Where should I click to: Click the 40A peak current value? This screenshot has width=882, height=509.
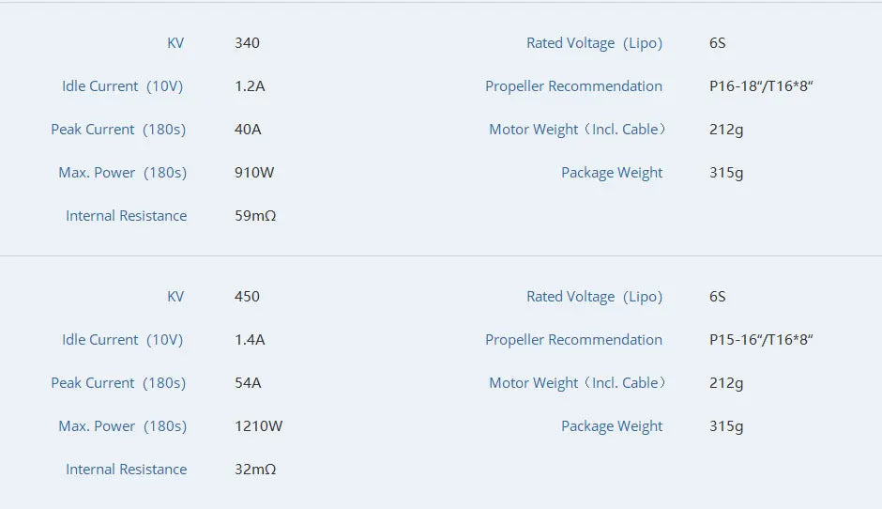point(248,130)
